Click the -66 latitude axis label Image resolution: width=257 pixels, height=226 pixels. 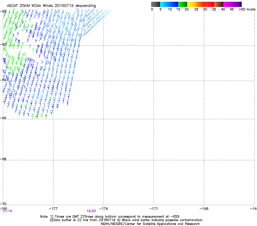point(3,118)
